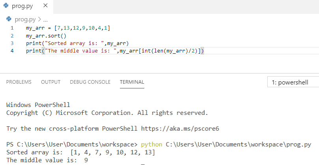This screenshot has width=319, height=165.
Task: Click the my_arr.sort() code line
Action: point(46,36)
